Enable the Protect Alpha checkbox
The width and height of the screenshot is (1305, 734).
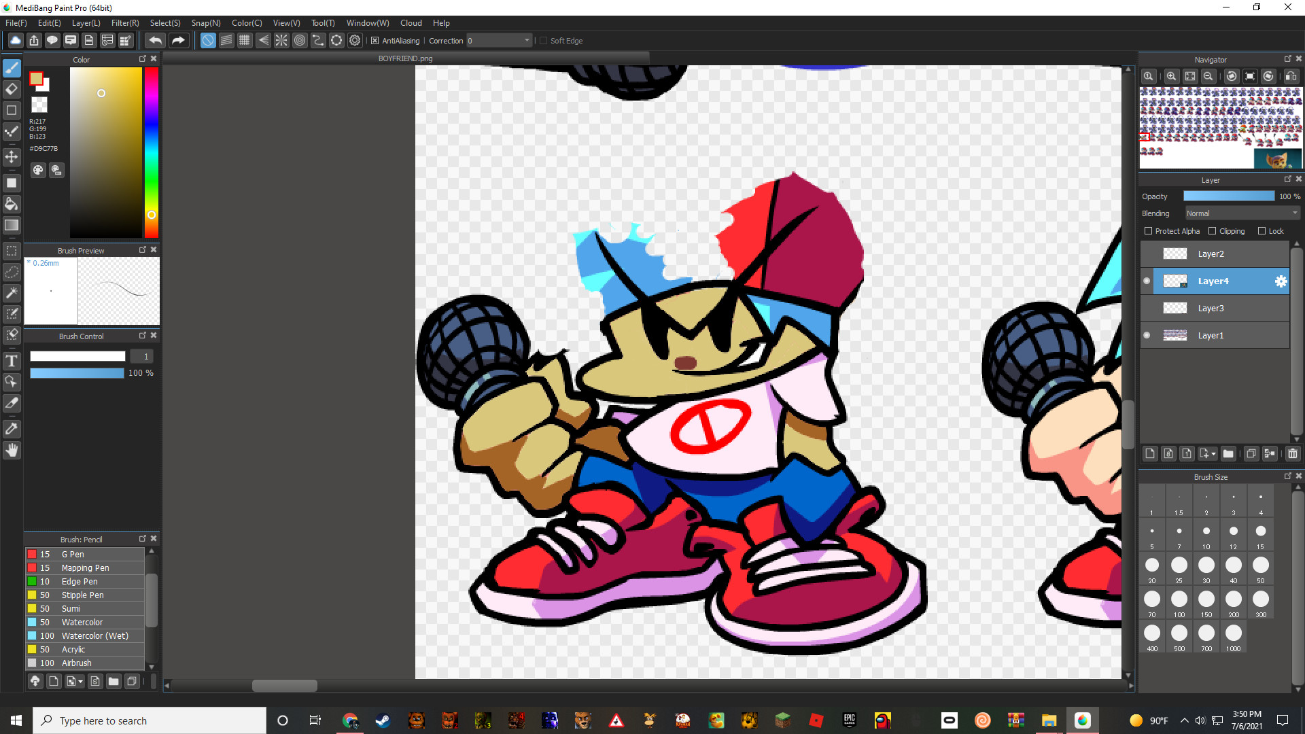(x=1149, y=230)
